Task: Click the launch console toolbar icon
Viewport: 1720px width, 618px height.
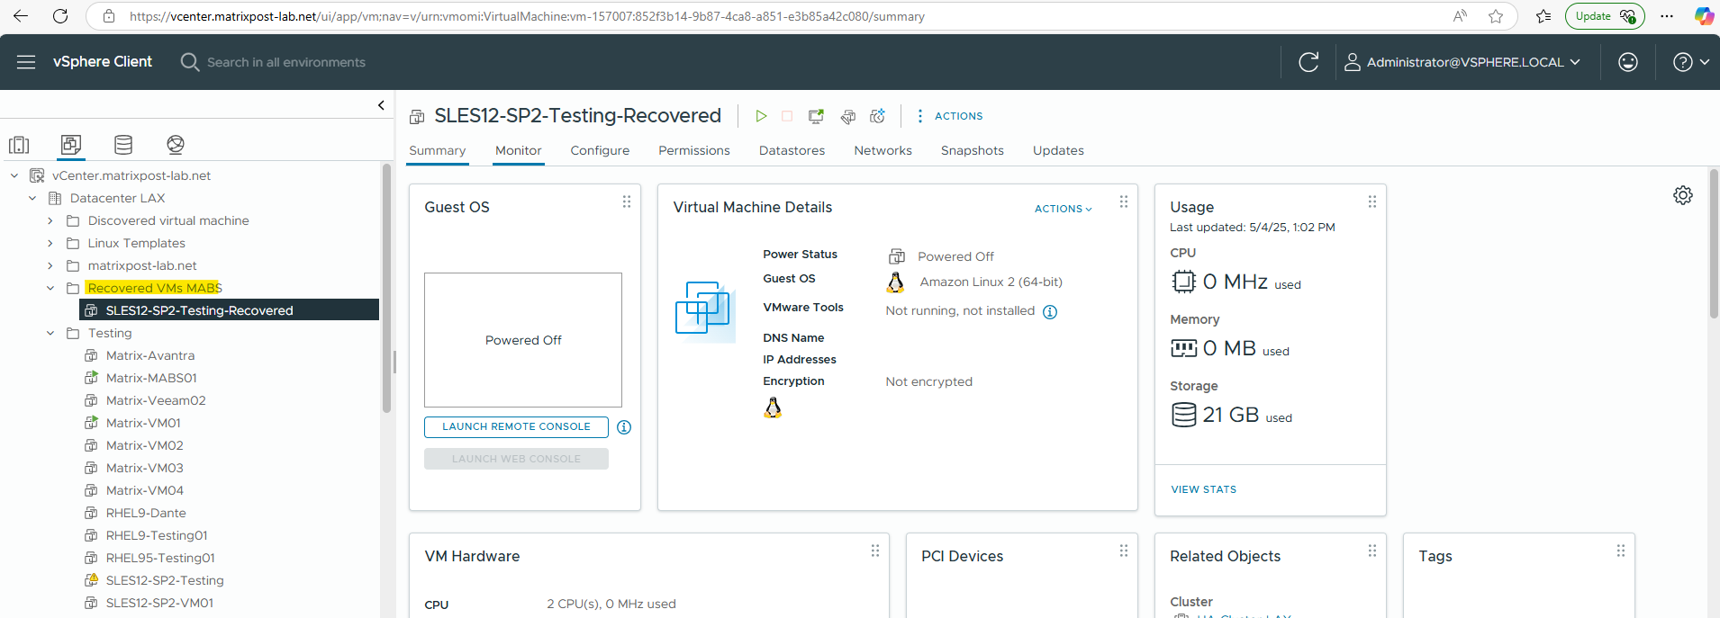Action: (x=817, y=116)
